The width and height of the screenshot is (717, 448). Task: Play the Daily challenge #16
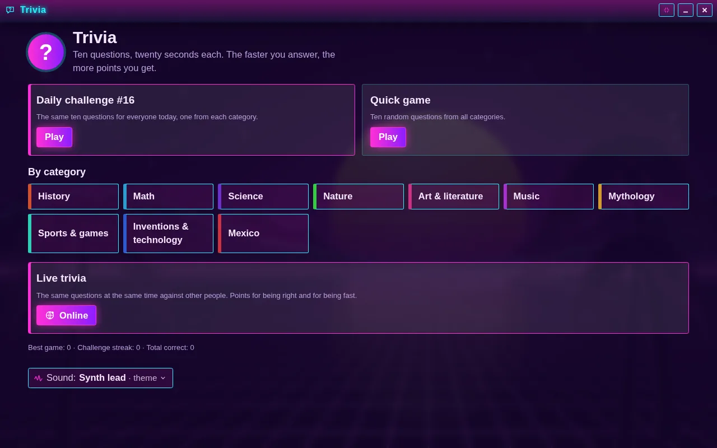coord(54,137)
